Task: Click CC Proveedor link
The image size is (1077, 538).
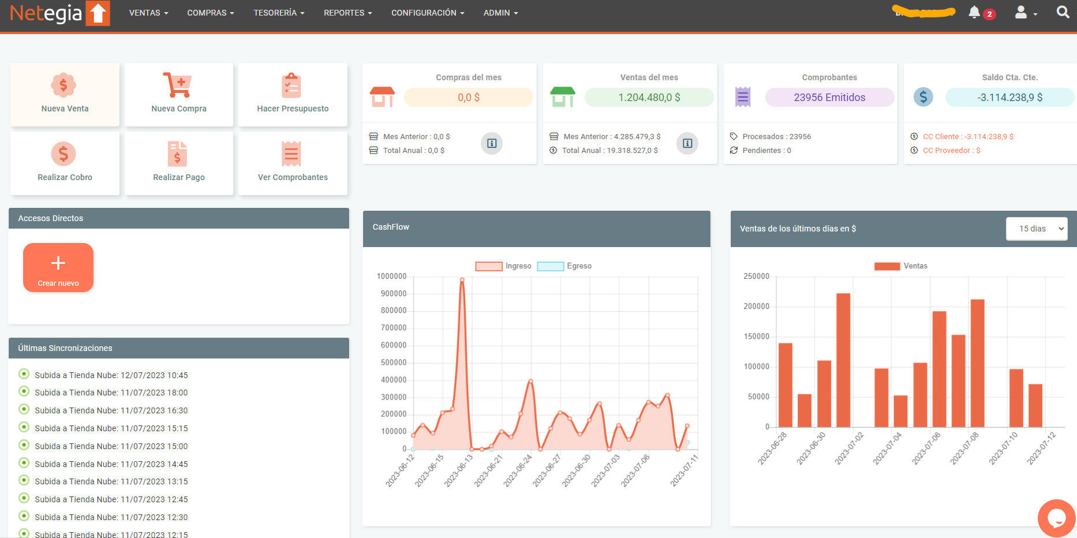Action: tap(951, 151)
